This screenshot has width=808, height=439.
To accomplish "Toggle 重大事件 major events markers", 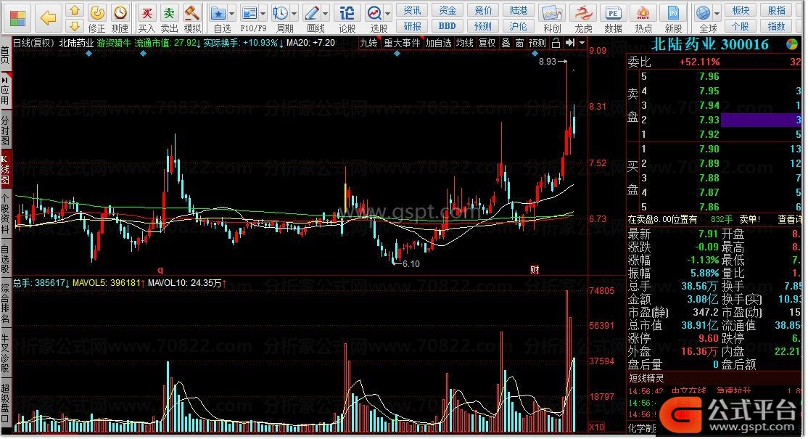I will pos(402,44).
